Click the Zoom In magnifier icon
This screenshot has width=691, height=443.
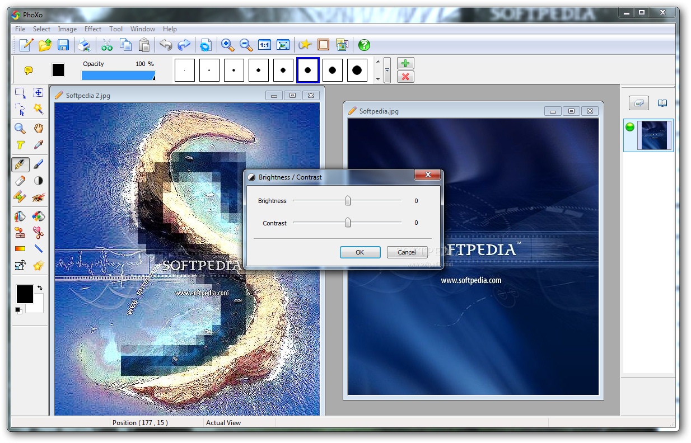(227, 45)
